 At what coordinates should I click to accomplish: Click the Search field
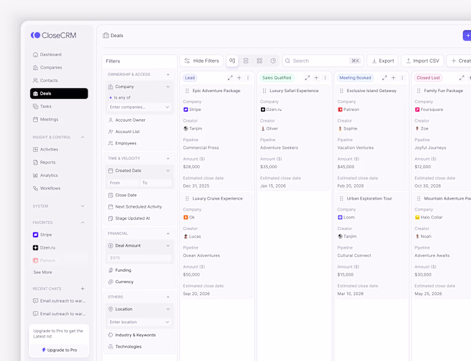click(323, 61)
